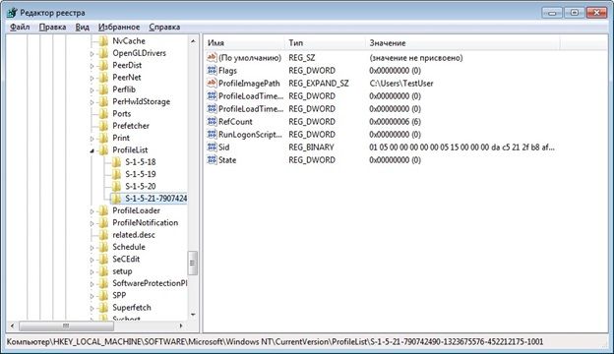
Task: Click the S-1-5-21-7907424 folder icon
Action: tap(116, 199)
